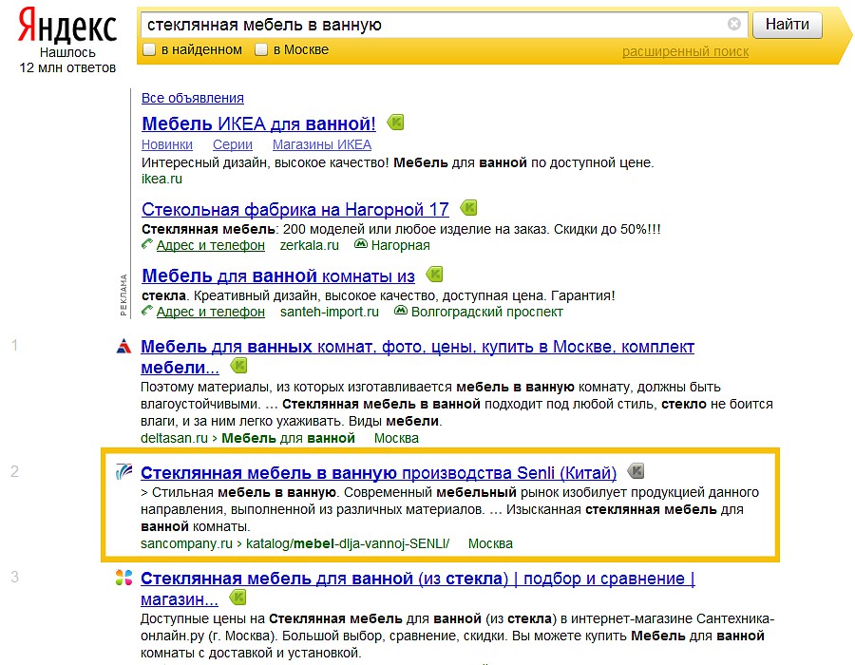
Task: Toggle the 'в Москве' checkbox
Action: point(261,49)
